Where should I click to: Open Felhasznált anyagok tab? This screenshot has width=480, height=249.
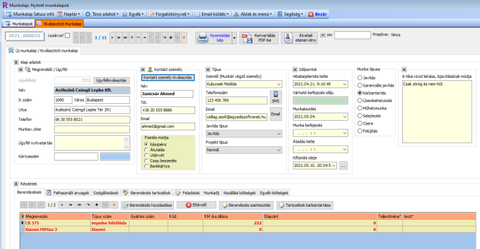68,192
